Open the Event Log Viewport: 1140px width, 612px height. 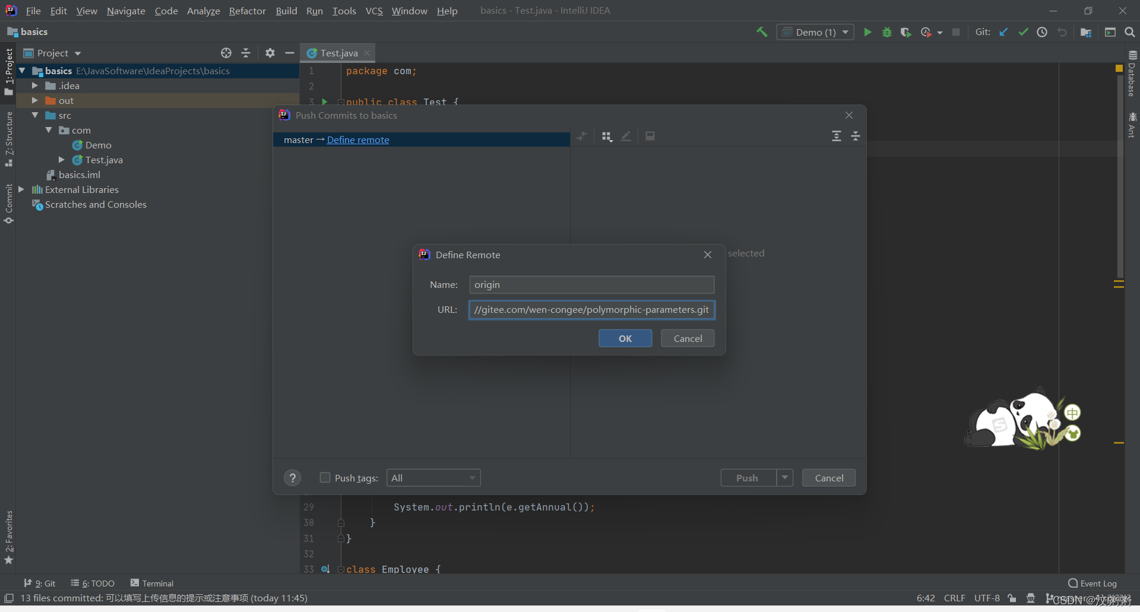coord(1092,584)
